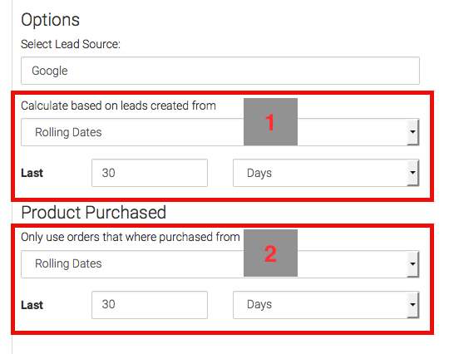Click arrow of Days dropdown in purchased section
This screenshot has height=354, width=449.
pos(412,305)
